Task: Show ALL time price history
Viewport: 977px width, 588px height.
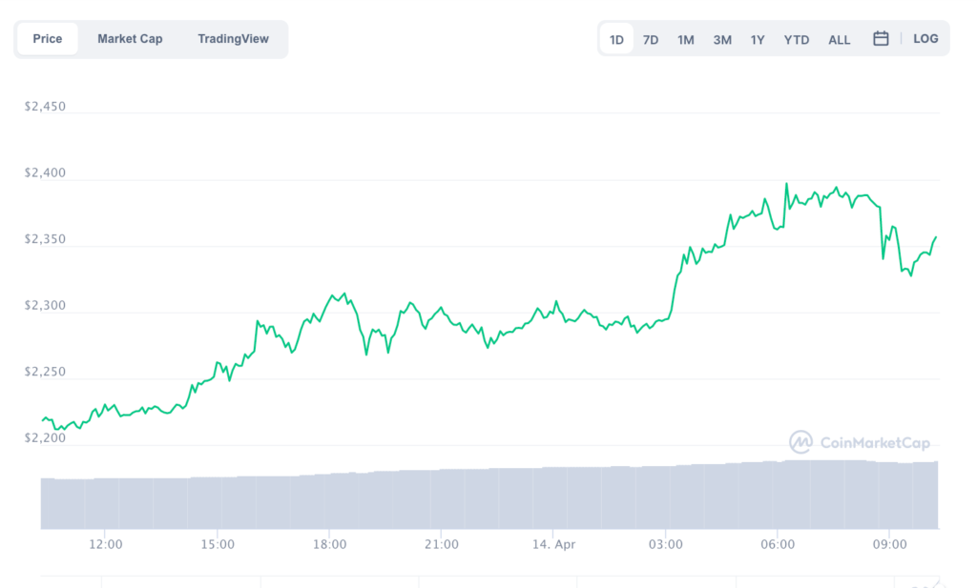Action: [x=839, y=40]
